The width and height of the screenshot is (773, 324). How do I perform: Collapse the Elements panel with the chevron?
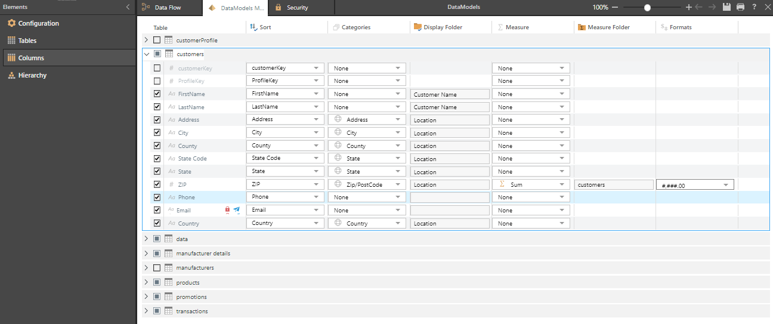tap(128, 7)
